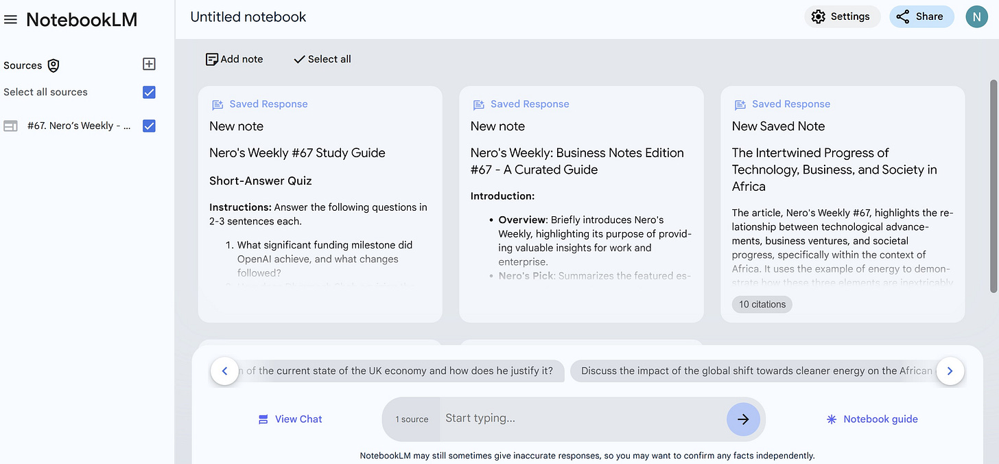Click Saved Response icon on Study Guide note
The image size is (999, 464).
(x=218, y=104)
